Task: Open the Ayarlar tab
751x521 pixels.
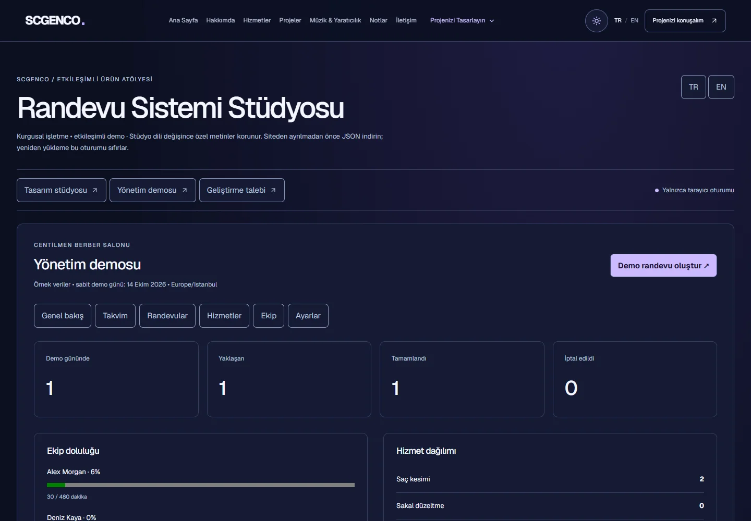Action: pyautogui.click(x=308, y=316)
